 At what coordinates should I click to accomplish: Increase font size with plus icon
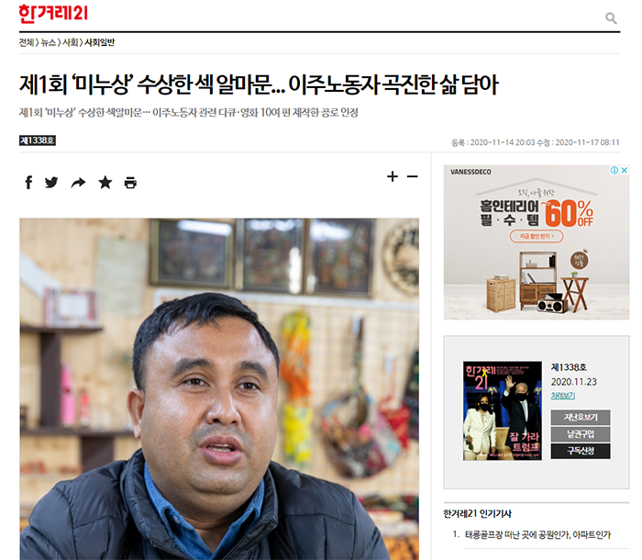393,176
